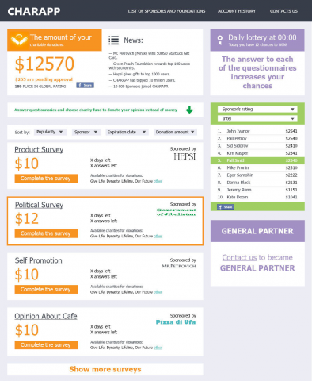Open the Intel sponsor dropdown
This screenshot has width=312, height=381.
tap(257, 118)
